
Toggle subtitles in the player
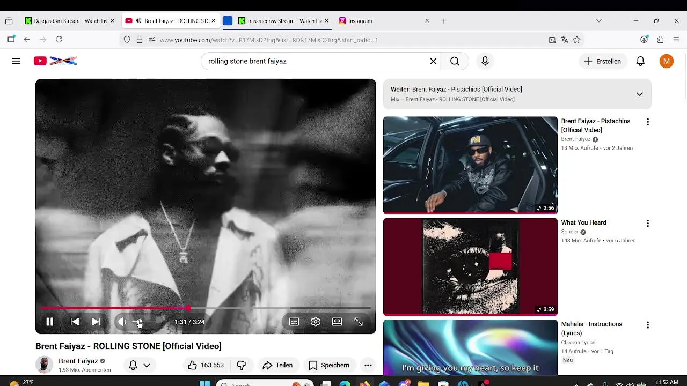coord(294,322)
